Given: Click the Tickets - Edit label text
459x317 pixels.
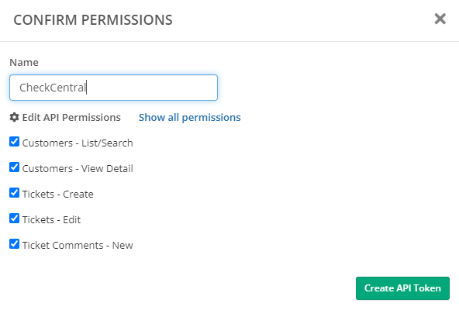Looking at the screenshot, I should coord(51,219).
